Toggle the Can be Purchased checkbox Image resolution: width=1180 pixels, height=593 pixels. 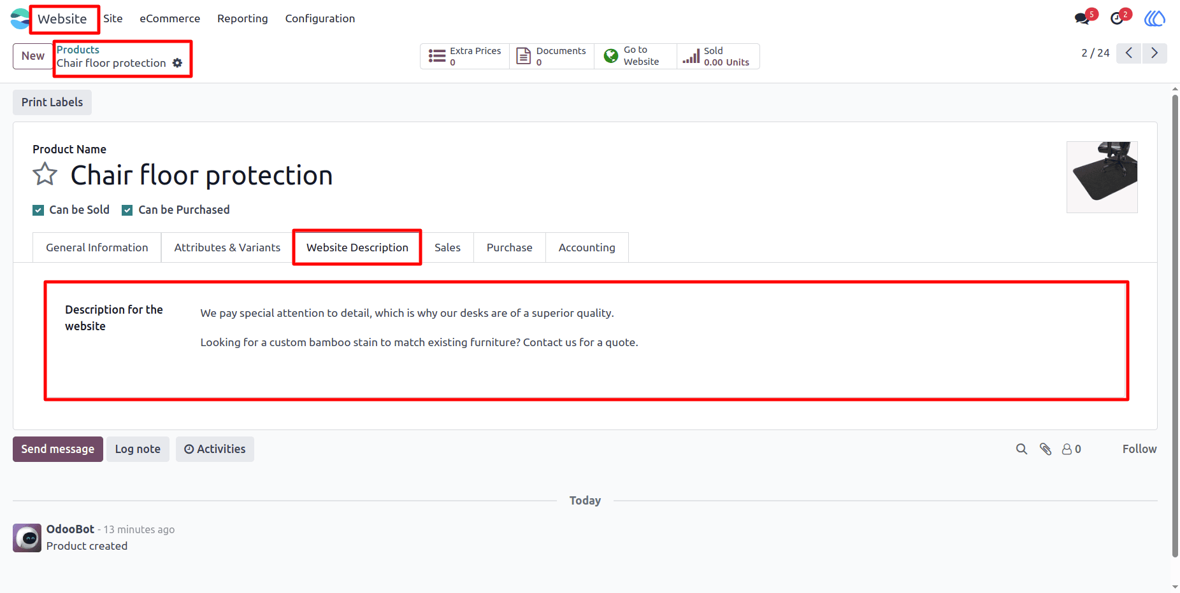[x=127, y=211]
